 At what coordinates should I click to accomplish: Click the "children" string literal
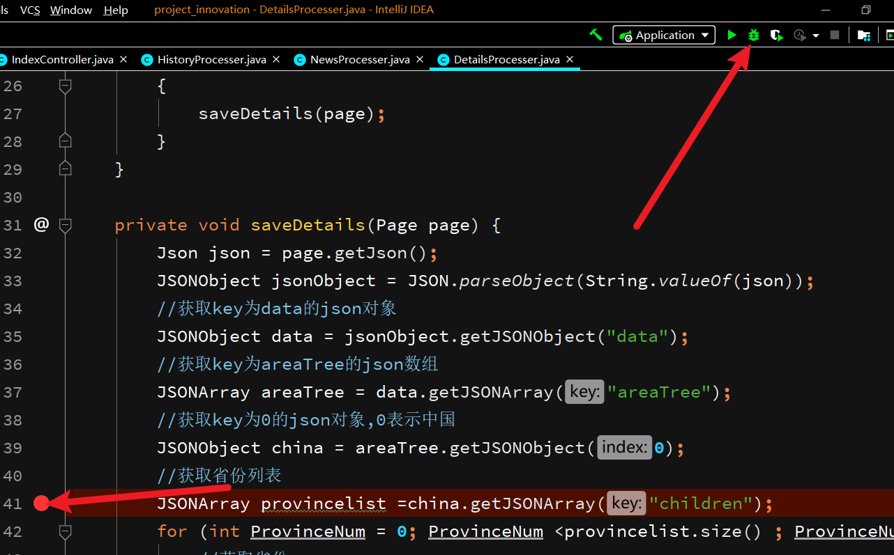pyautogui.click(x=700, y=503)
